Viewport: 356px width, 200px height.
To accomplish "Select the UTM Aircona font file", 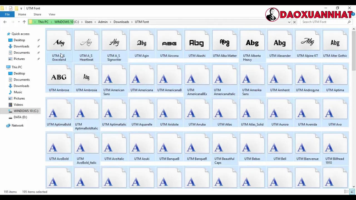I will (x=169, y=44).
